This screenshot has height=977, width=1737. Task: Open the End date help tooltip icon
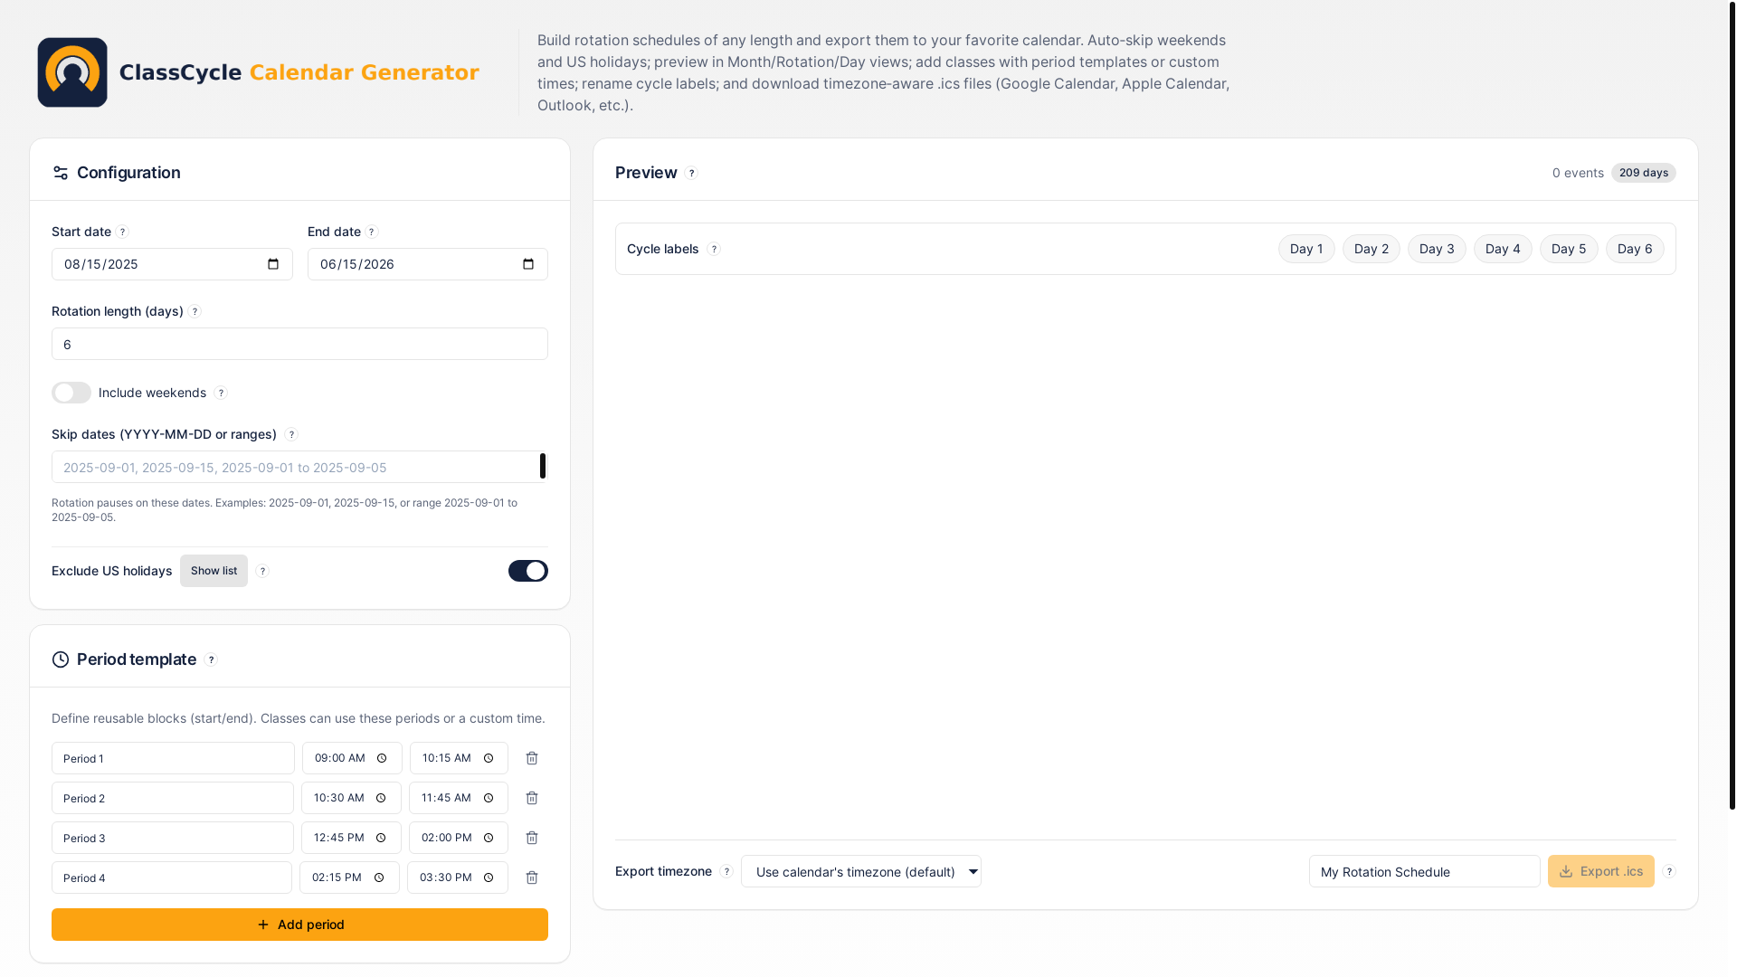[371, 232]
